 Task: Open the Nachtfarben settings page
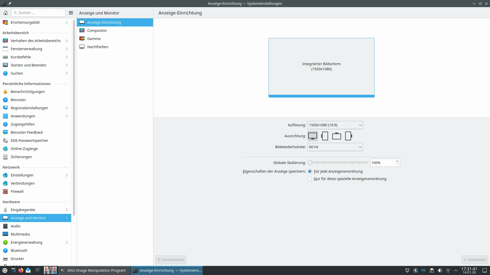click(x=98, y=47)
